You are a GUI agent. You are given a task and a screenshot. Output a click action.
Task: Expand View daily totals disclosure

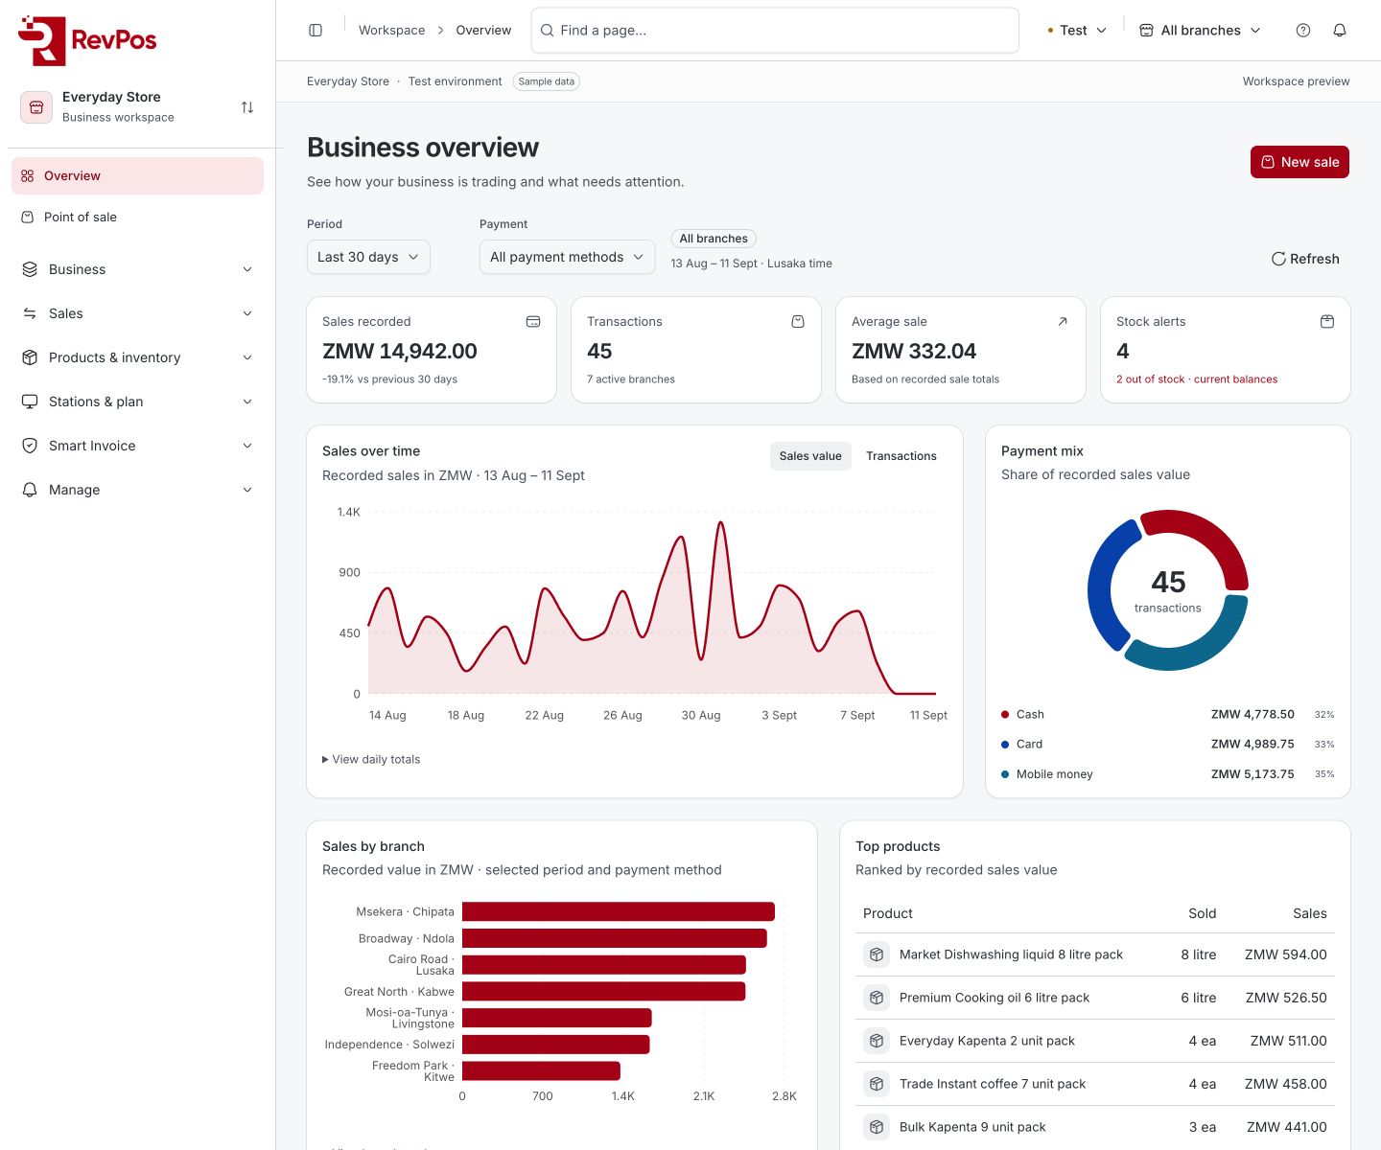[x=371, y=759]
